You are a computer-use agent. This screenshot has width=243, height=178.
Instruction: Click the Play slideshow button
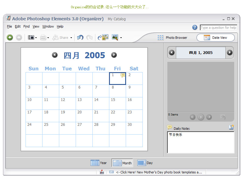(201, 117)
